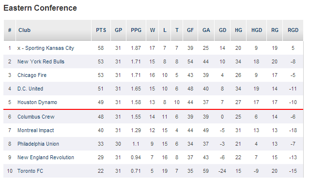
Task: Open D.C. United club link
Action: [30, 89]
